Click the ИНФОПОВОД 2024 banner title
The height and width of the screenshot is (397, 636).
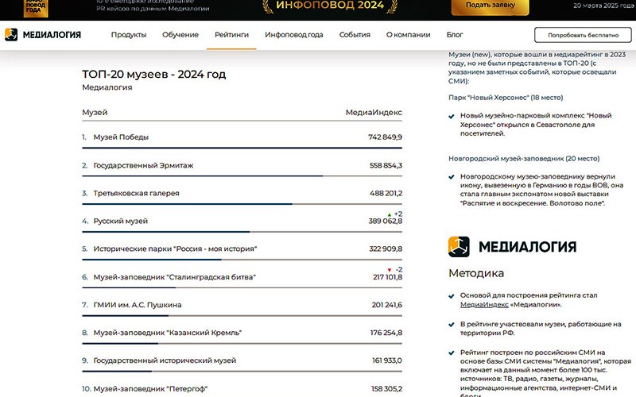[330, 6]
